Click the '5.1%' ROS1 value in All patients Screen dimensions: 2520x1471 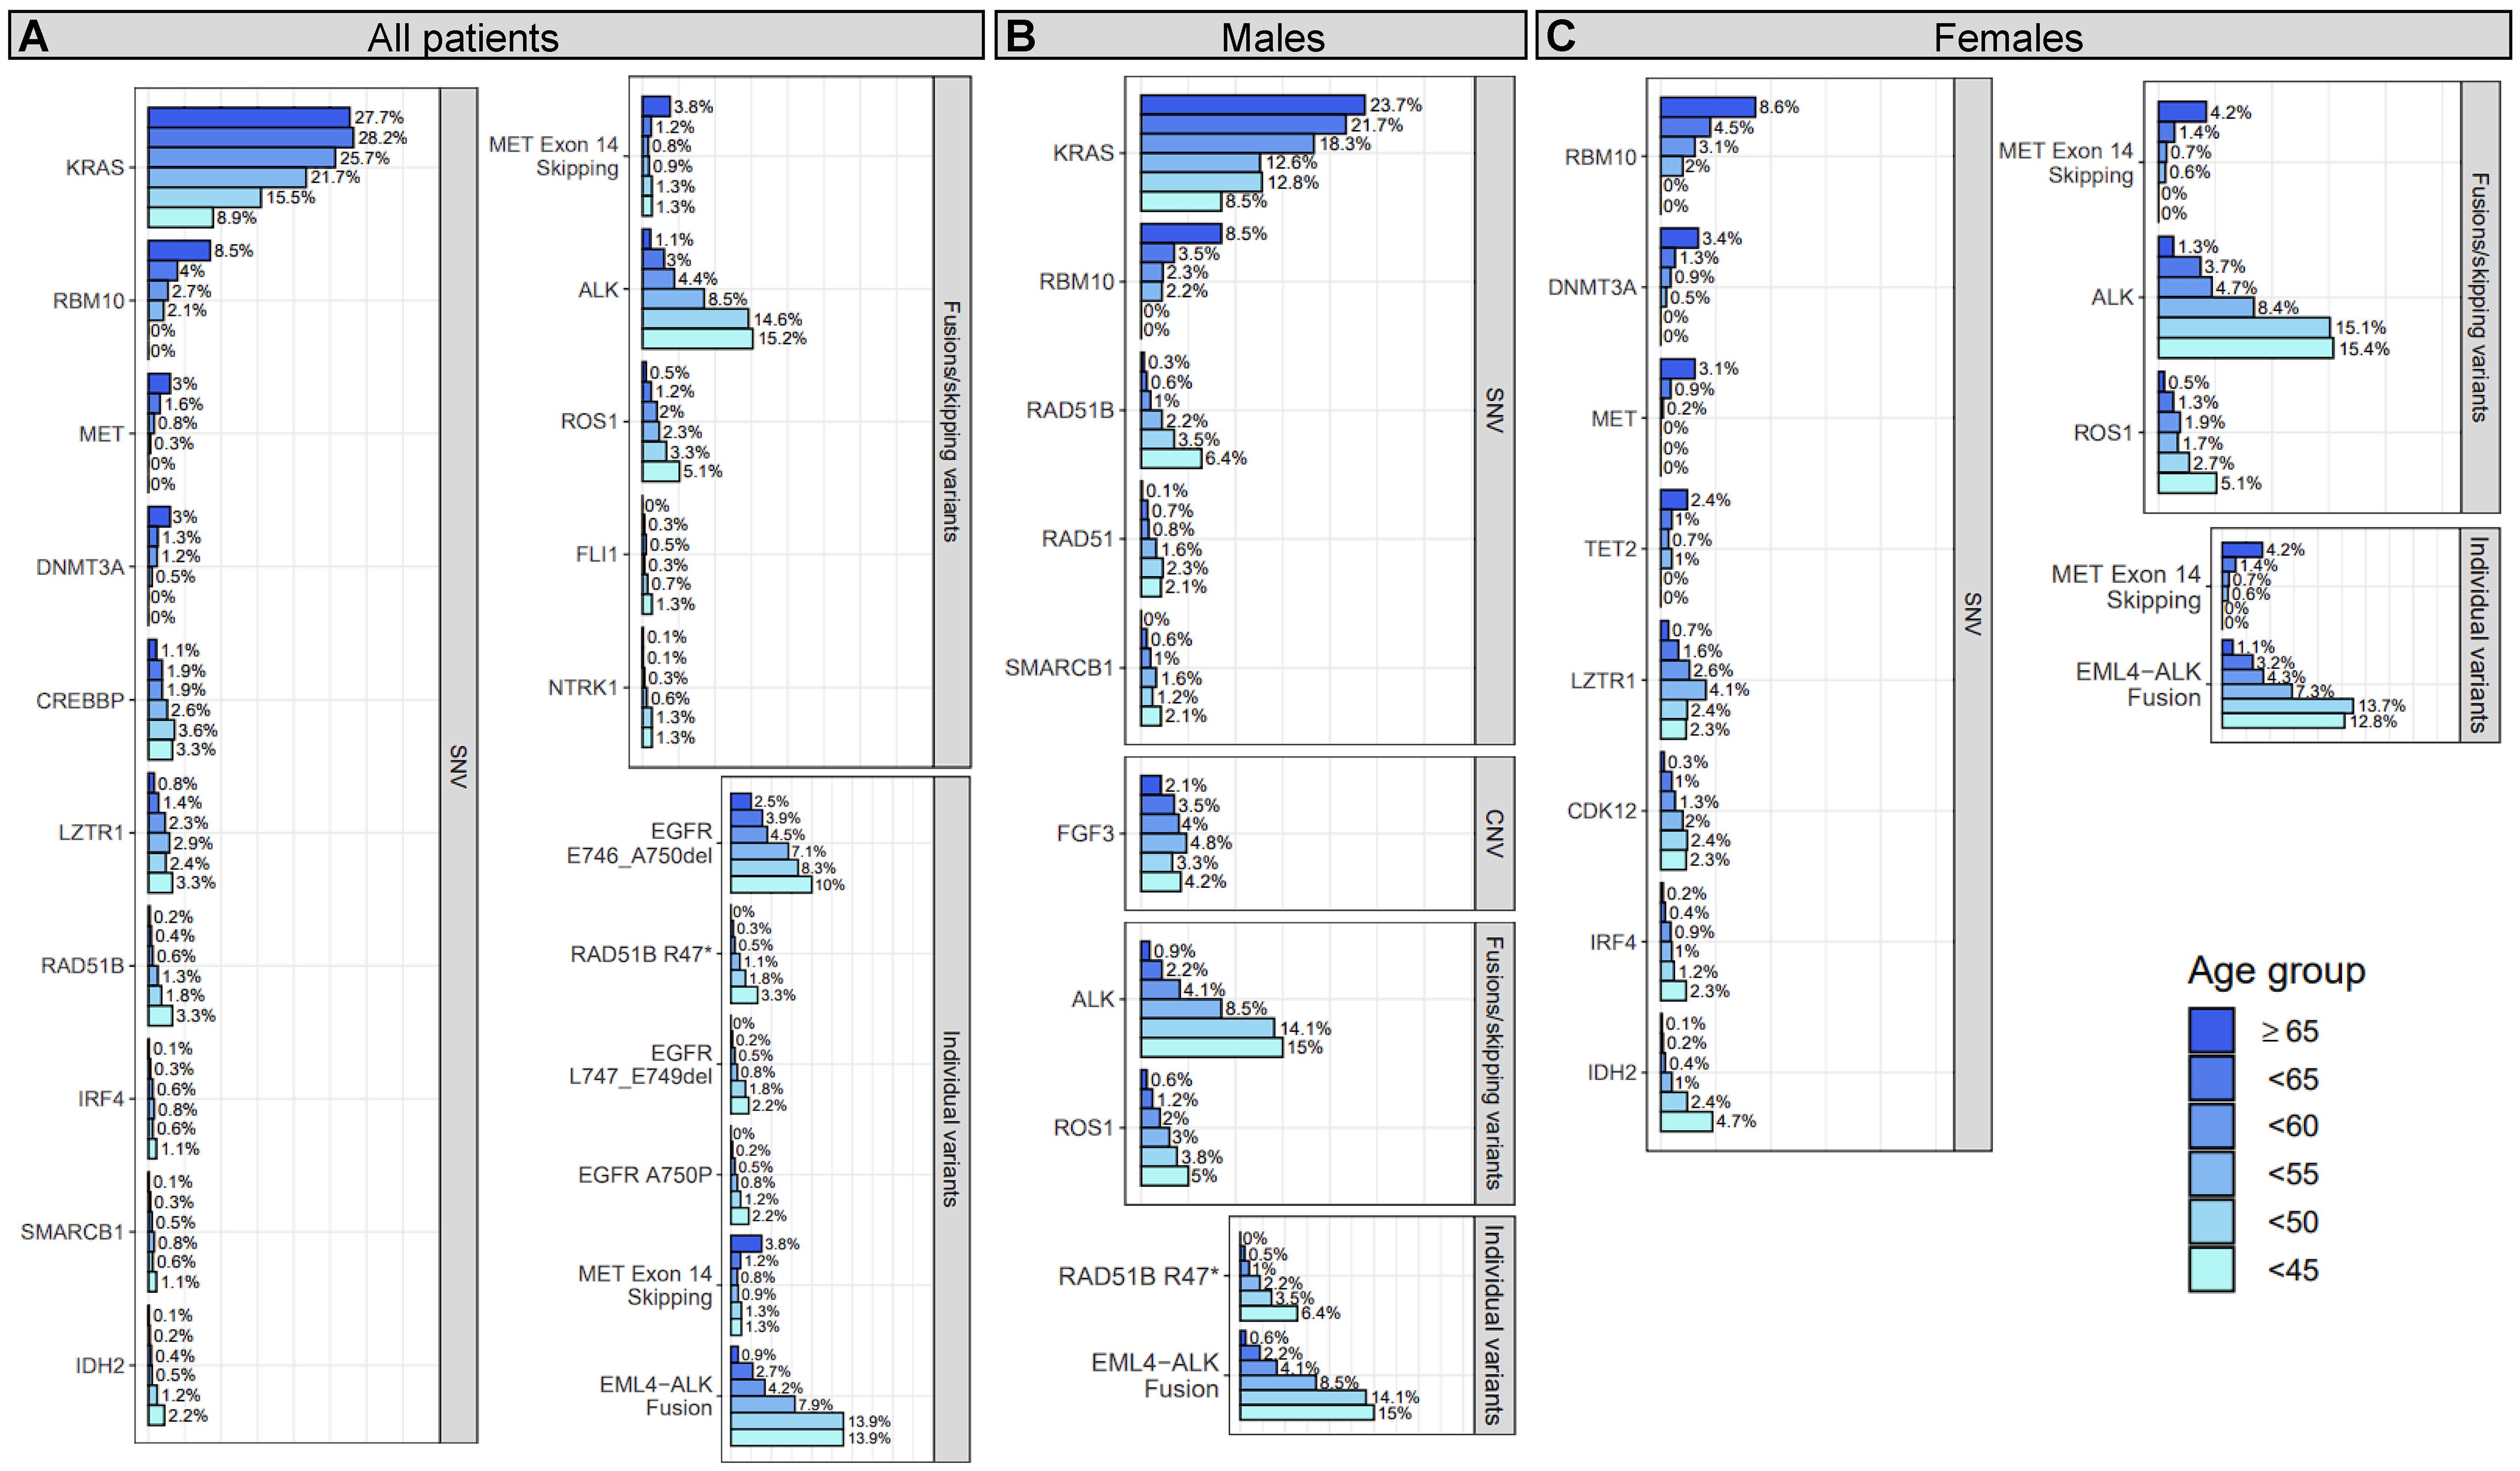coord(702,472)
